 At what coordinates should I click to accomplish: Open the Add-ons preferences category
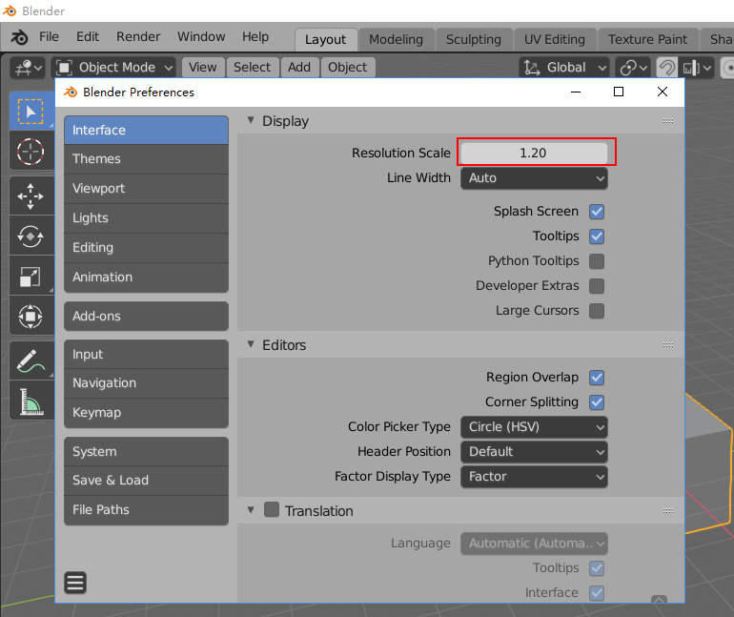tap(146, 317)
